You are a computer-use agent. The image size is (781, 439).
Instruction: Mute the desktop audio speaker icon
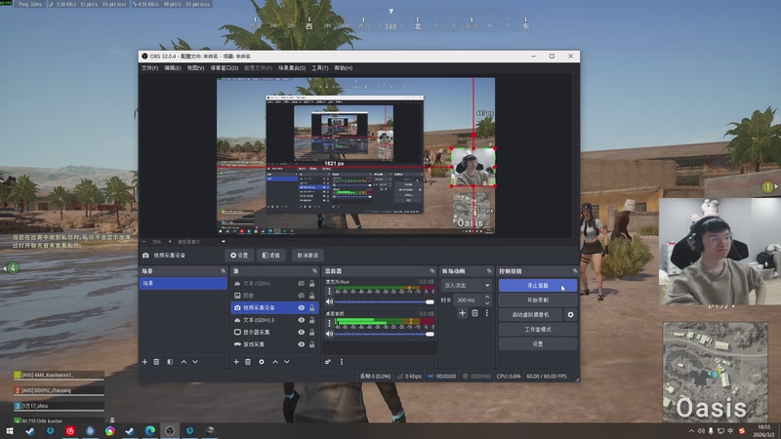pyautogui.click(x=329, y=334)
